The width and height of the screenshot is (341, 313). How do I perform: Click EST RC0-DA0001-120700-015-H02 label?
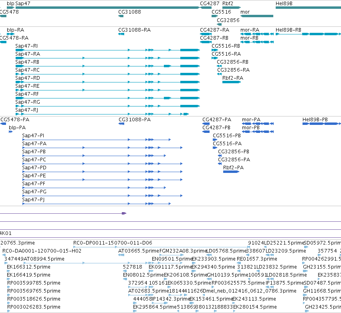tap(42, 251)
